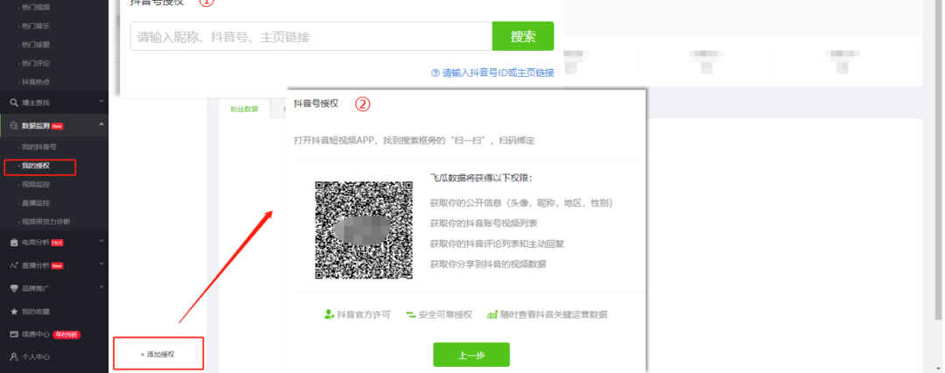This screenshot has width=945, height=373.
Task: Click the Hot badge beside 电商分析
Action: click(57, 242)
